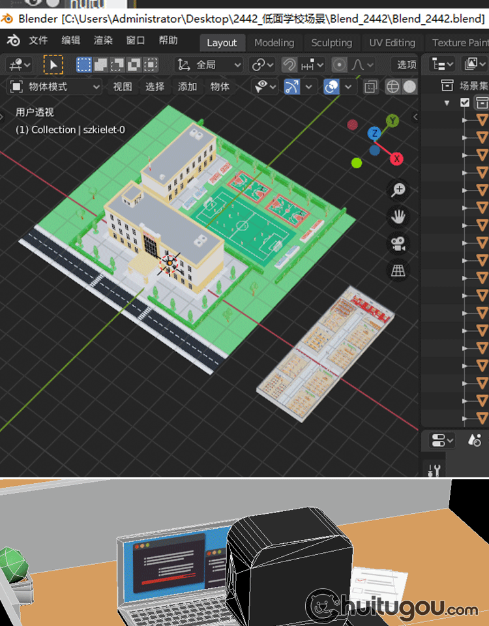The width and height of the screenshot is (489, 626).
Task: Switch to wireframe shading
Action: 393,87
